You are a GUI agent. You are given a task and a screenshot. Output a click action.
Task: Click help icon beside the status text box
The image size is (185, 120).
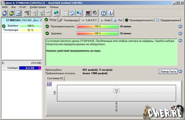tap(180, 40)
